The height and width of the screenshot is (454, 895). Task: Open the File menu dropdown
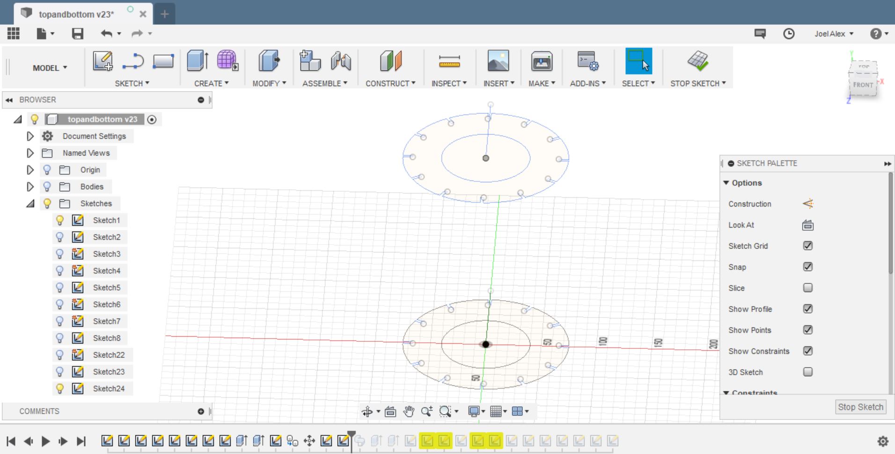point(45,33)
